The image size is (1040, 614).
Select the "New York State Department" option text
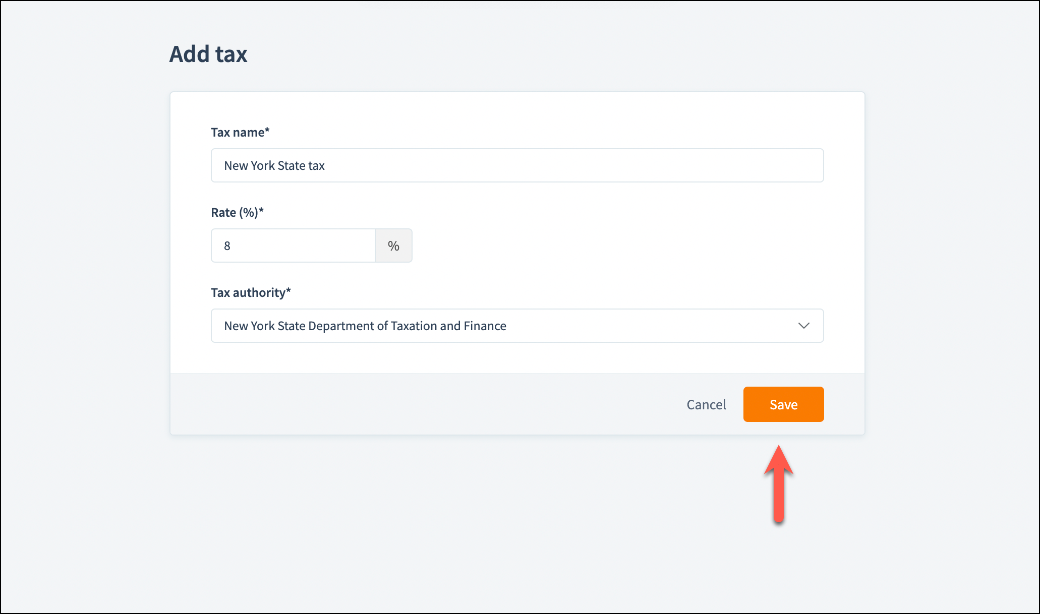click(x=365, y=326)
